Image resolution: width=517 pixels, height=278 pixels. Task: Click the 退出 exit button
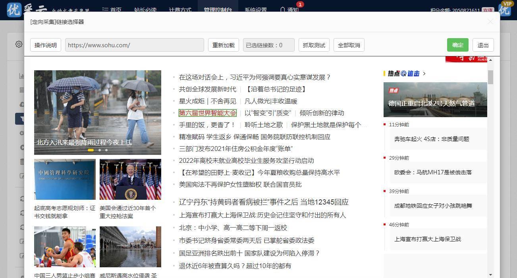(483, 45)
